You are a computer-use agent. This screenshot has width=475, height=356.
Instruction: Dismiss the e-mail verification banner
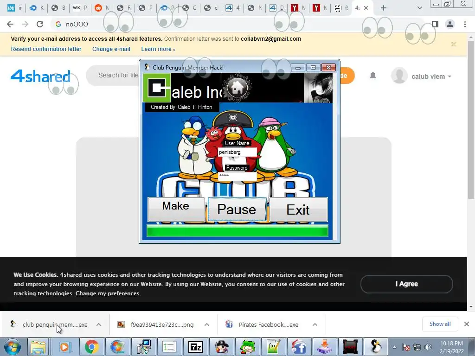tap(454, 44)
